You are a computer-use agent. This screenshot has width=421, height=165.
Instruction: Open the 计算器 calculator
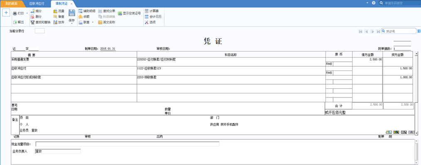pos(152,11)
